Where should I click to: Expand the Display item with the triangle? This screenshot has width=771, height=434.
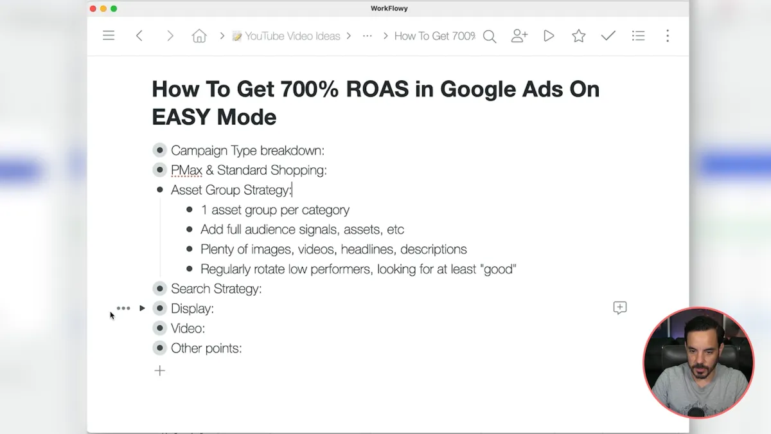pyautogui.click(x=142, y=309)
